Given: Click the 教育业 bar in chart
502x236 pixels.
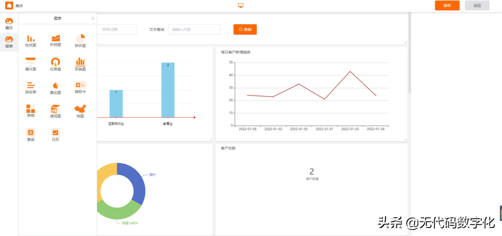Looking at the screenshot, I should click(168, 90).
